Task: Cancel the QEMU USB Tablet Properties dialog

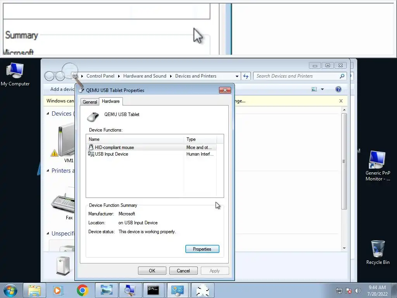Action: tap(183, 270)
